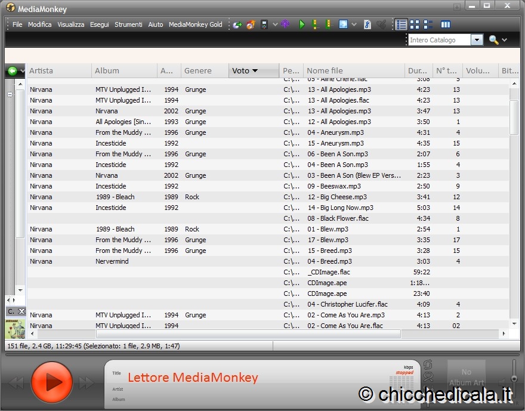Screen dimensions: 525x411
Task: Select the 12 - Big Cheese.mp3 row
Action: coord(337,197)
